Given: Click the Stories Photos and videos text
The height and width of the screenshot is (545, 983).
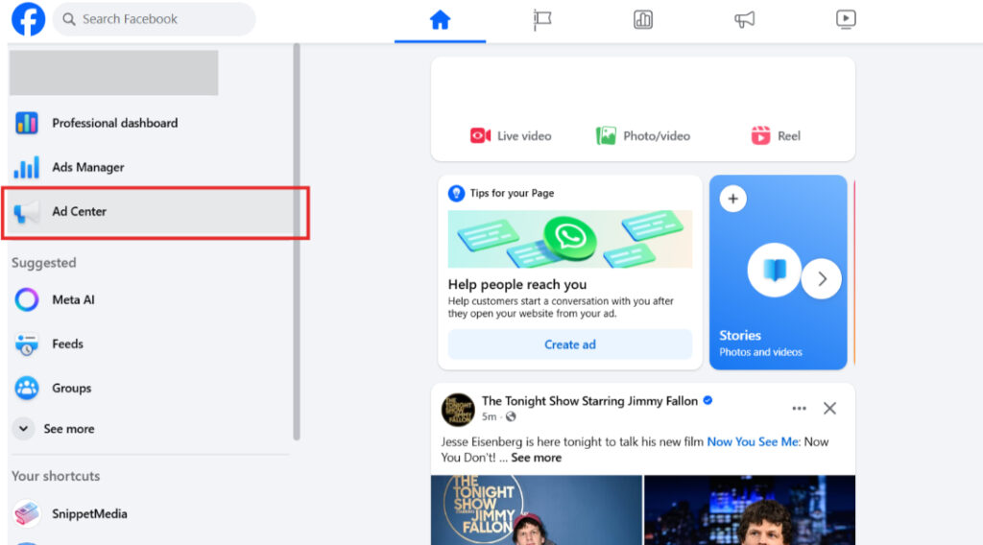Looking at the screenshot, I should point(760,352).
